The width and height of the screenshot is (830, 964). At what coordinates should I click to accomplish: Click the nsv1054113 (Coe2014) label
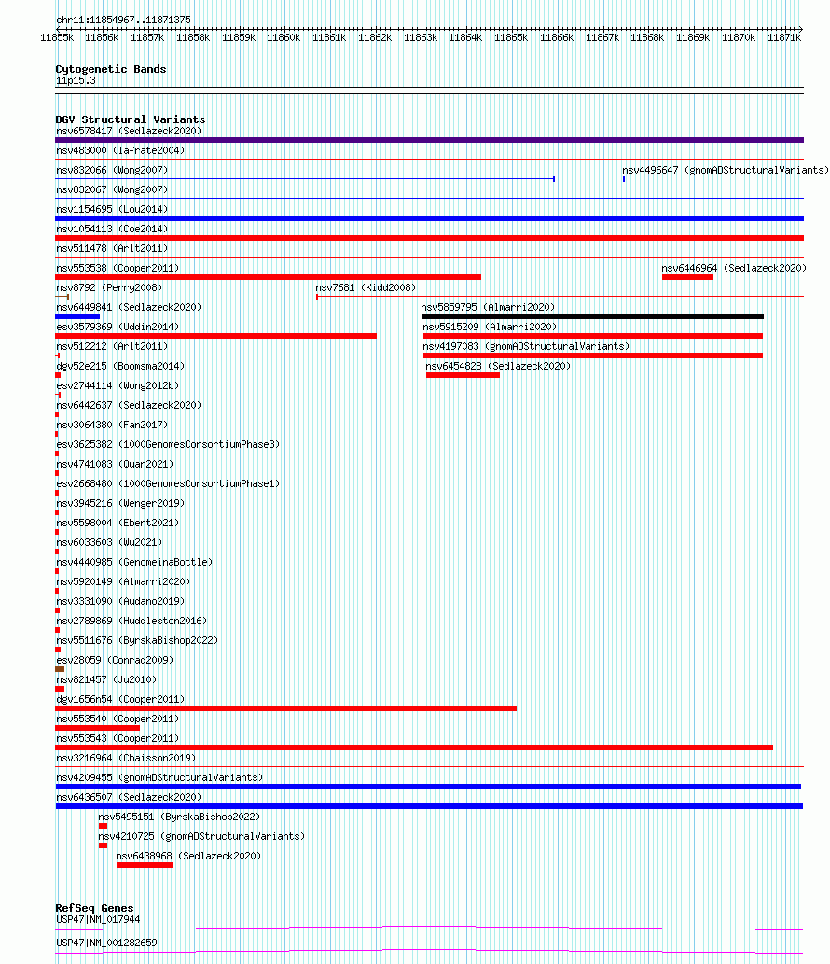point(112,230)
